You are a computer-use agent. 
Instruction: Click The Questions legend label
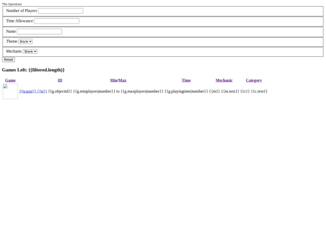coord(12,4)
